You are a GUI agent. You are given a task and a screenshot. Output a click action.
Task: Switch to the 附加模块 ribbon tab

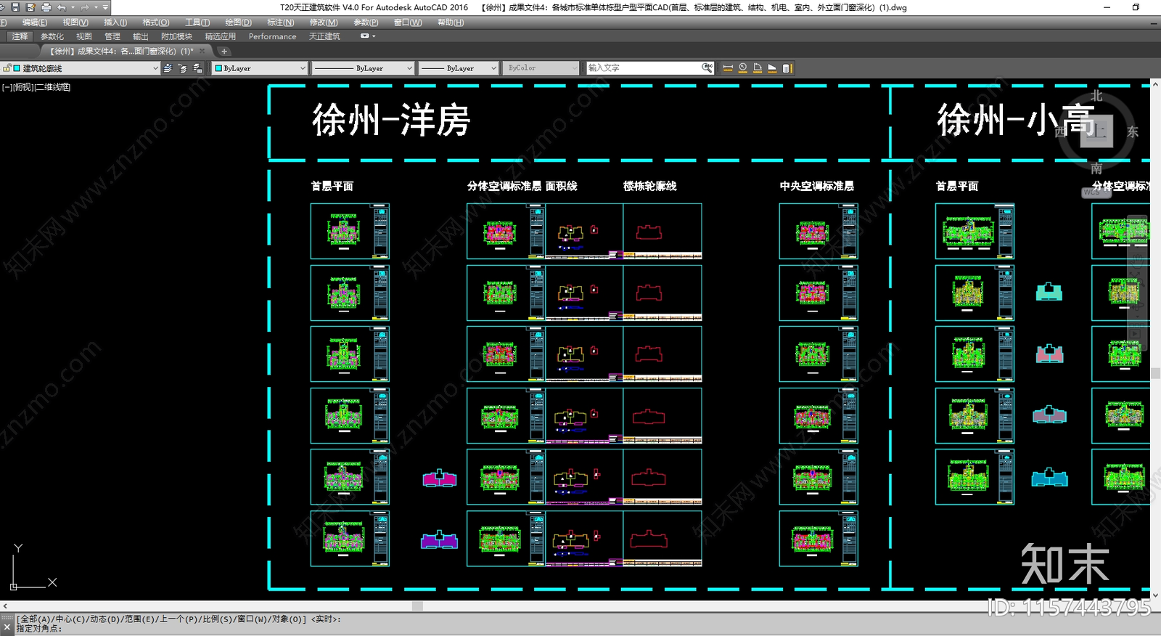point(176,36)
